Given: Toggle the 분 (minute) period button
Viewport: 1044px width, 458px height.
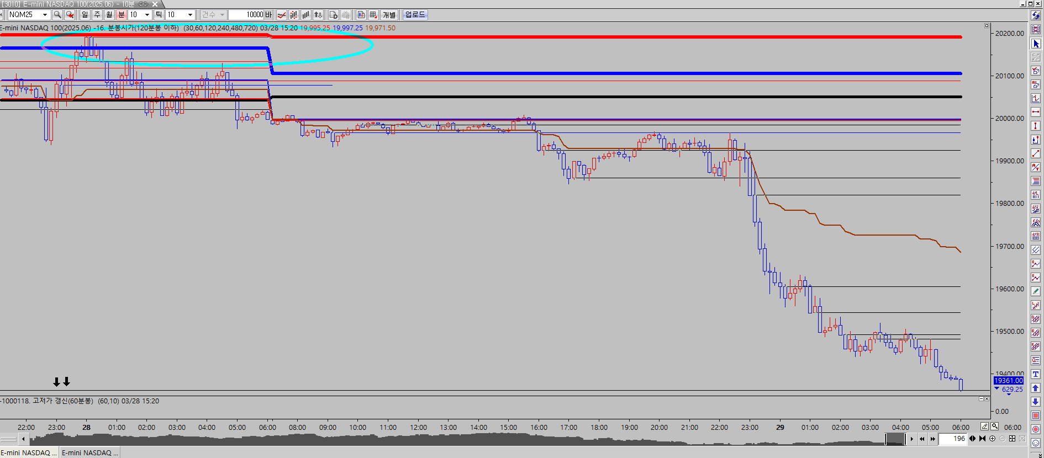Looking at the screenshot, I should (x=122, y=15).
